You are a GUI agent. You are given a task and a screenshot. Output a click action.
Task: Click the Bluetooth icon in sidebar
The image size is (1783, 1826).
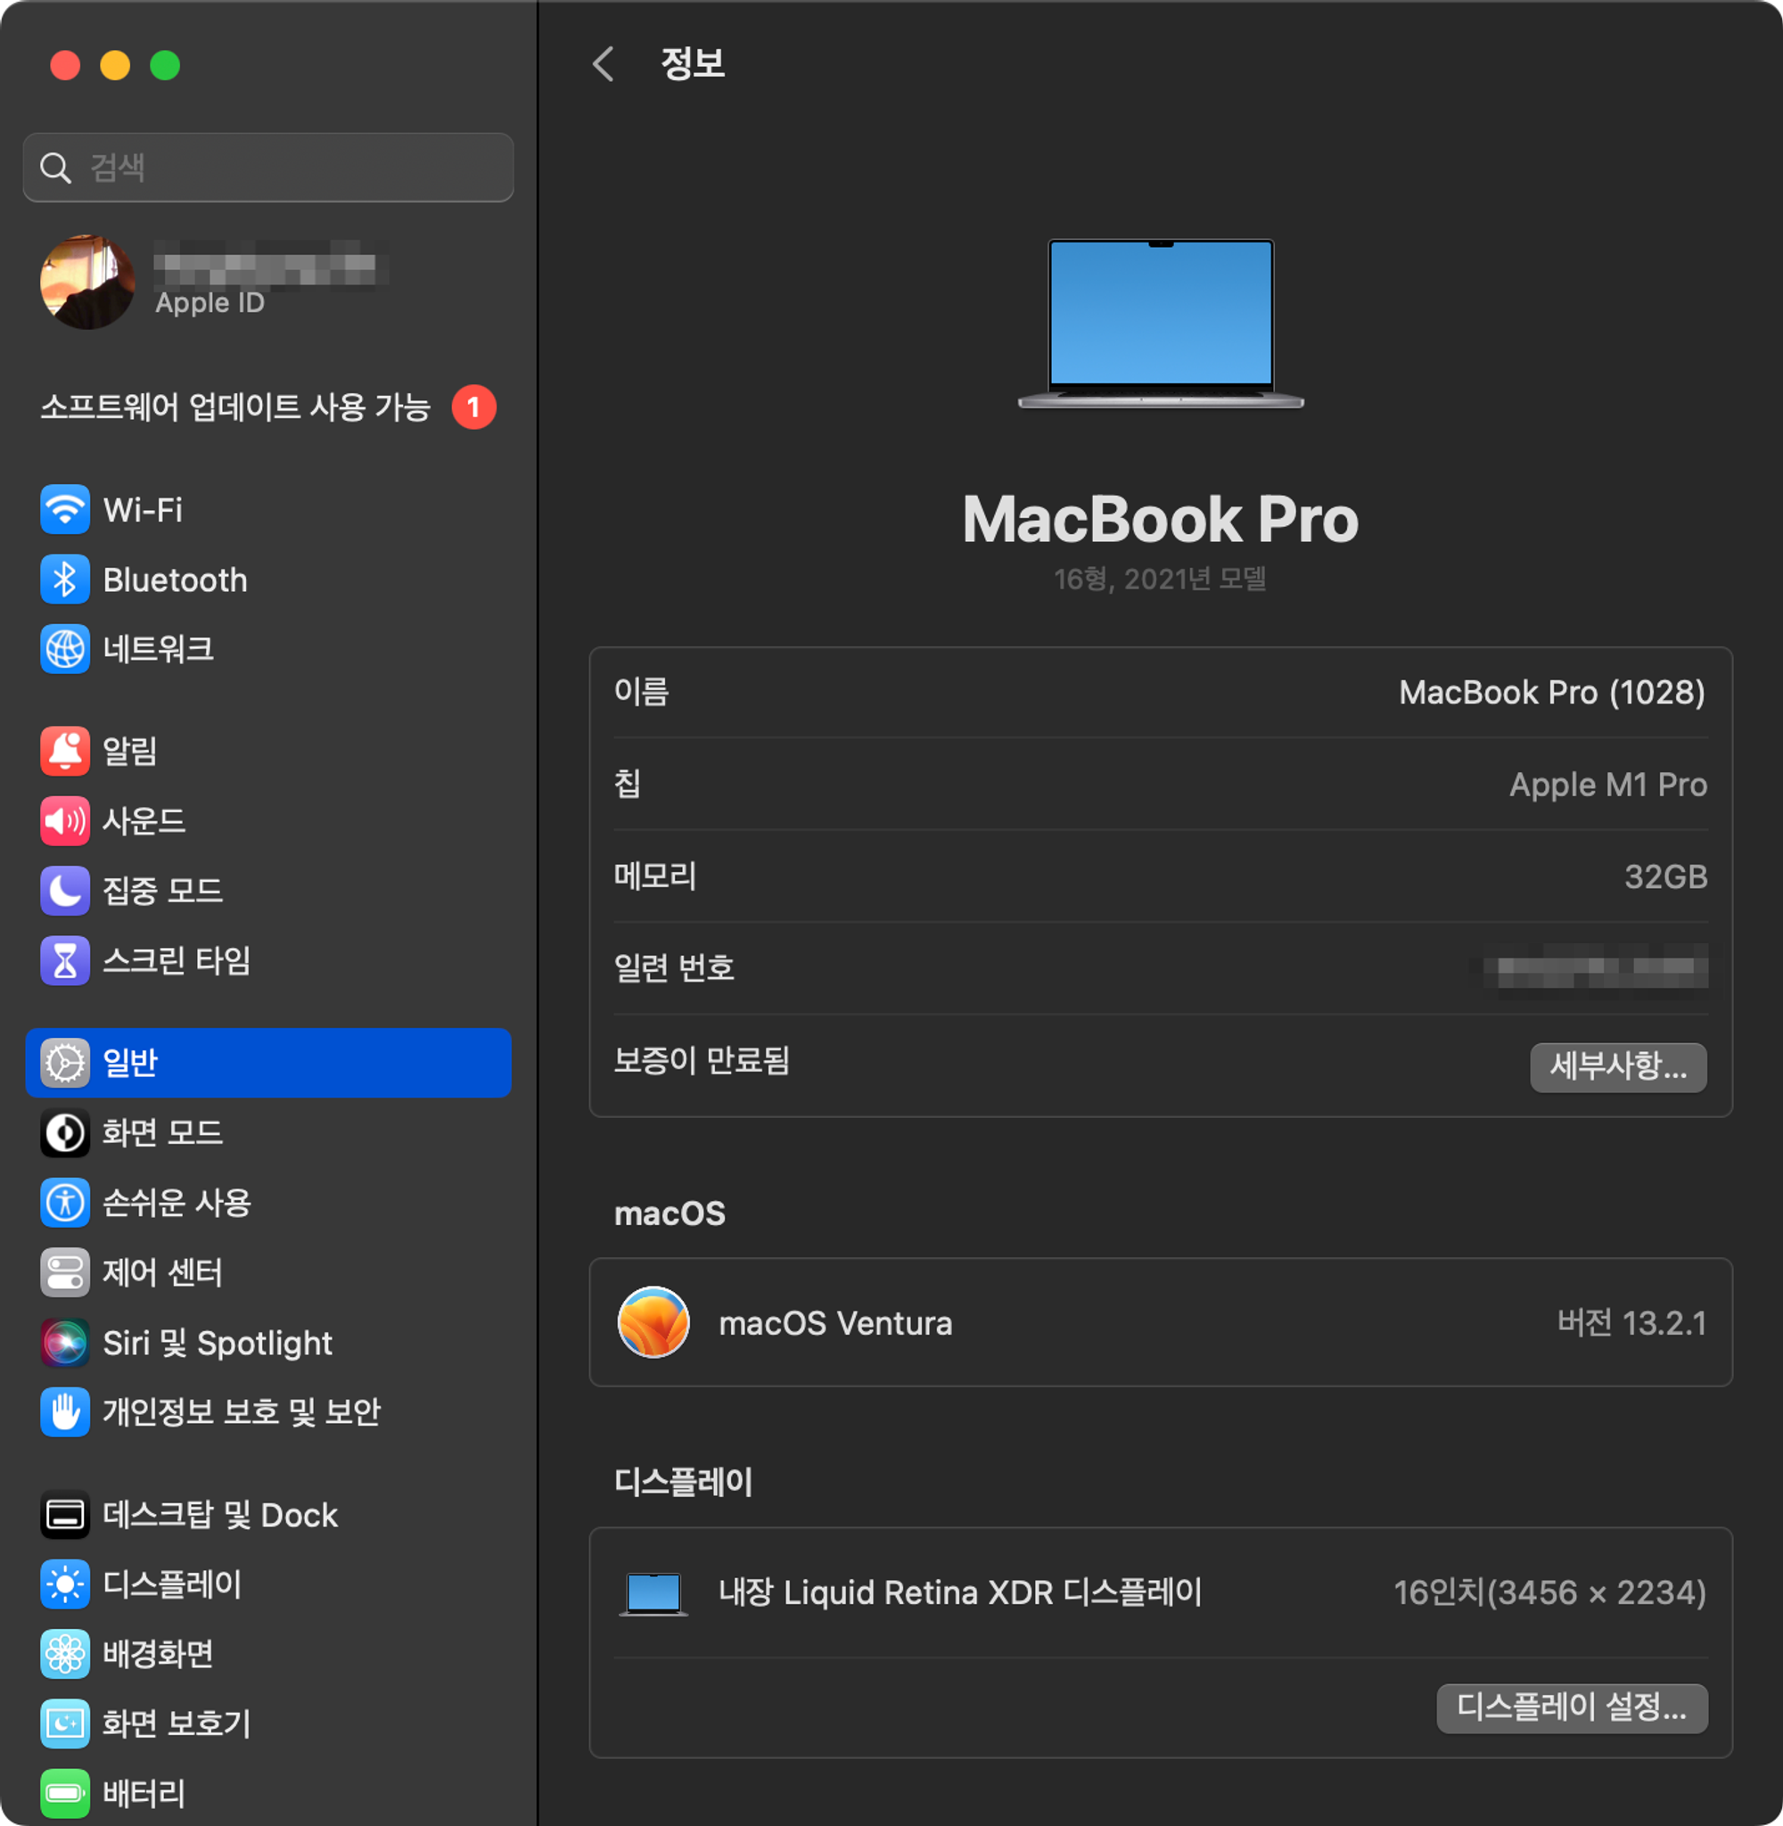[64, 580]
